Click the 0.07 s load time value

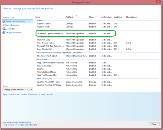tap(116, 75)
